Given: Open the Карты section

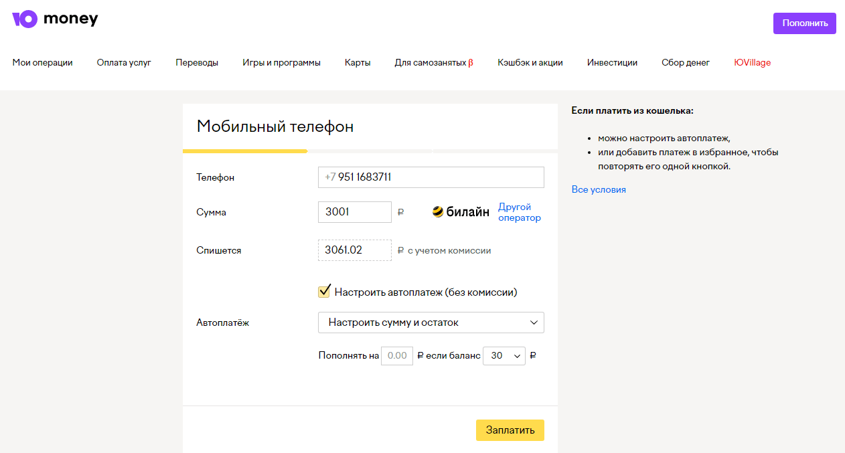Looking at the screenshot, I should click(358, 63).
